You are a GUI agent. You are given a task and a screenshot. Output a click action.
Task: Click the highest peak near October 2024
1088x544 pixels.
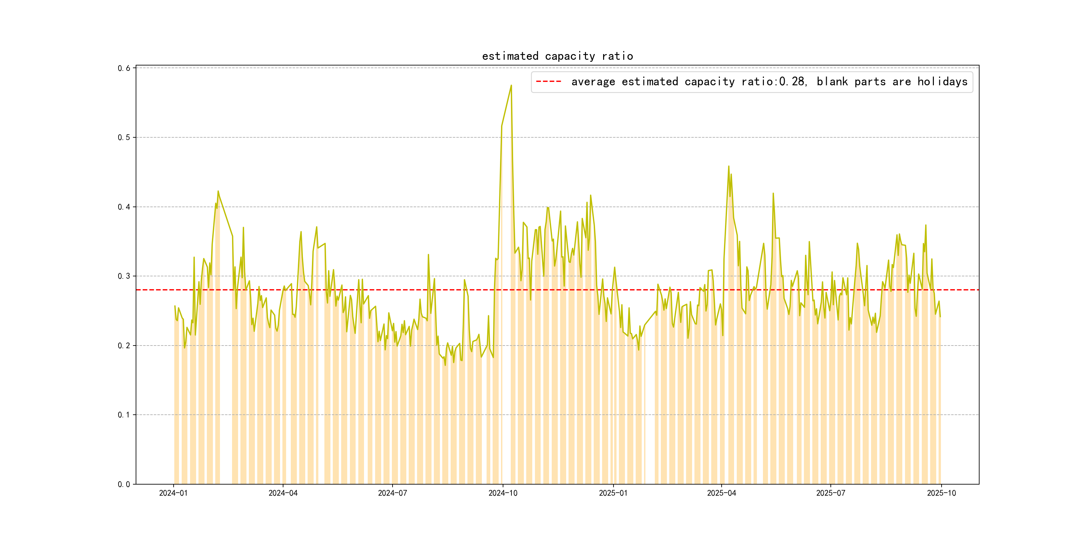pos(511,86)
